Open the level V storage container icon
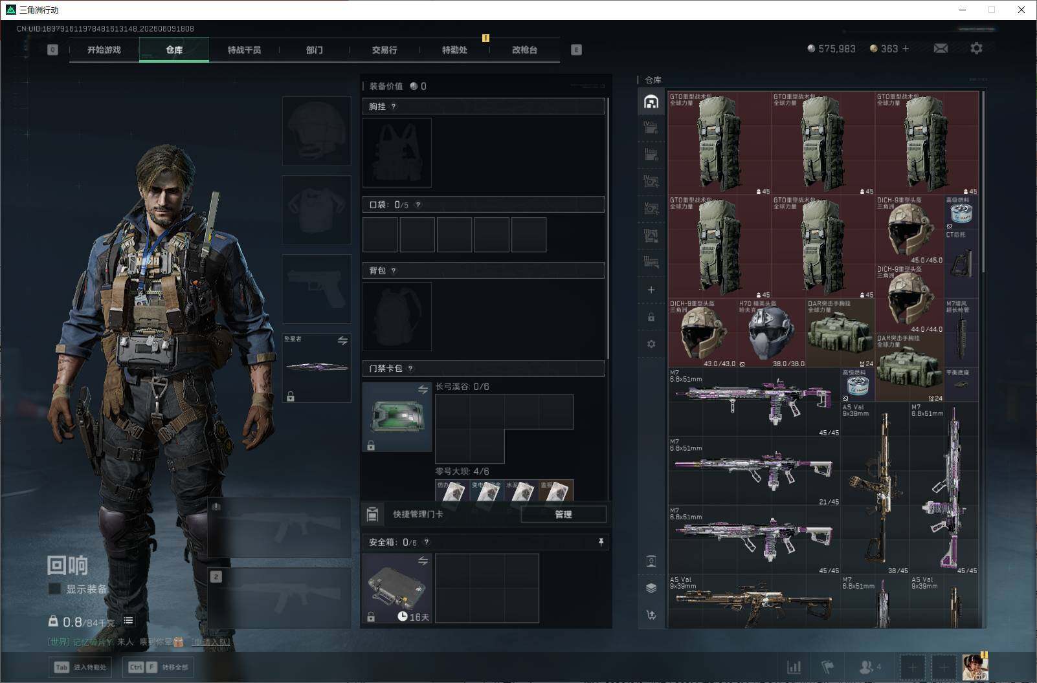 click(x=651, y=208)
